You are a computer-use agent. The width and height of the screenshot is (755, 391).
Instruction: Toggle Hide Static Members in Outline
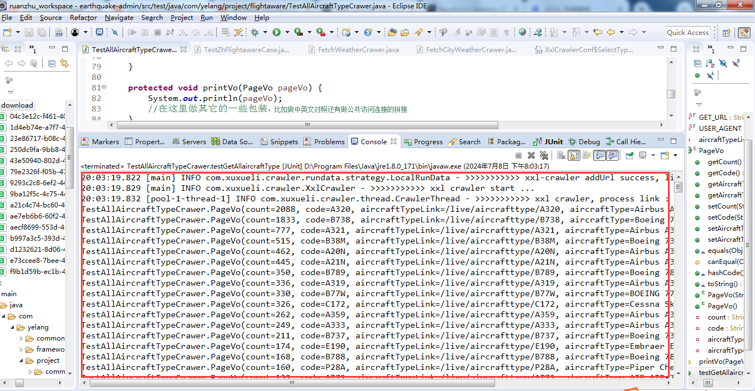736,63
